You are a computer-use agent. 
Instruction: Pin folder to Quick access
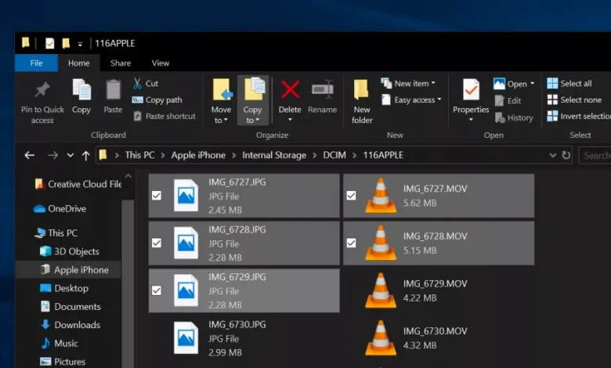(42, 102)
